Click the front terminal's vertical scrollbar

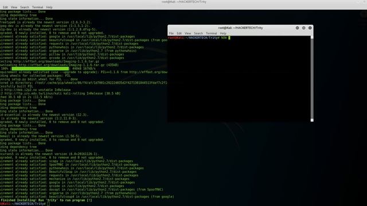click(312, 79)
